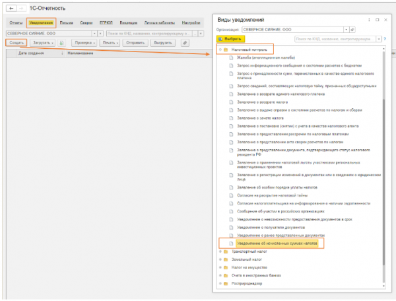Select Заявление о предоставлении рассрочки по налоговым платежам
396x301 pixels.
(292, 134)
